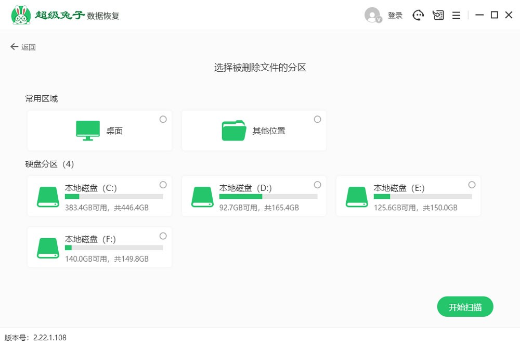
Task: Open the hamburger main menu
Action: (456, 16)
